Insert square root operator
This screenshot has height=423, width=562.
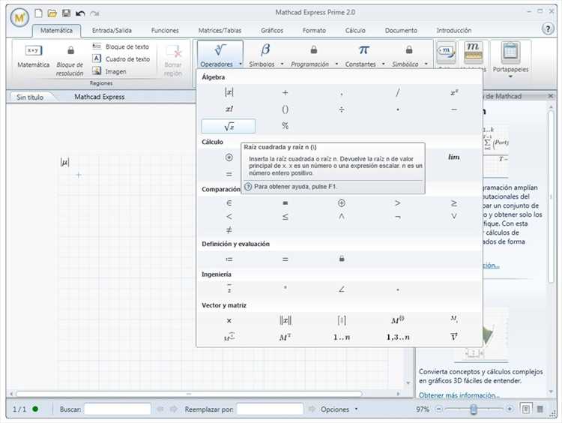[x=229, y=126]
